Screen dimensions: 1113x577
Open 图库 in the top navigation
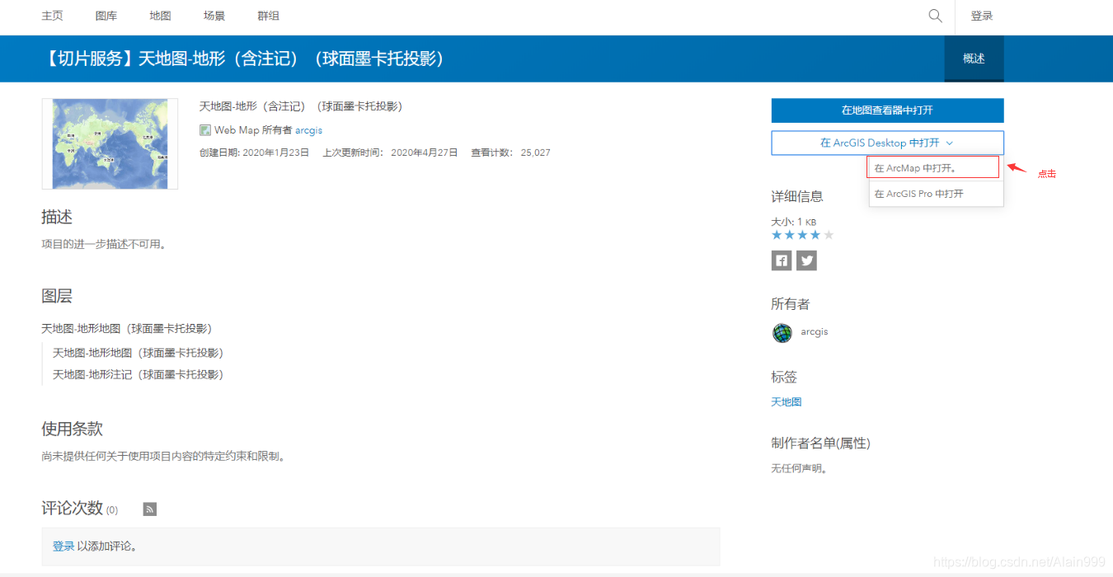[x=106, y=16]
